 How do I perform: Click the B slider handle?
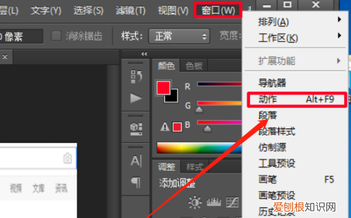(x=208, y=129)
